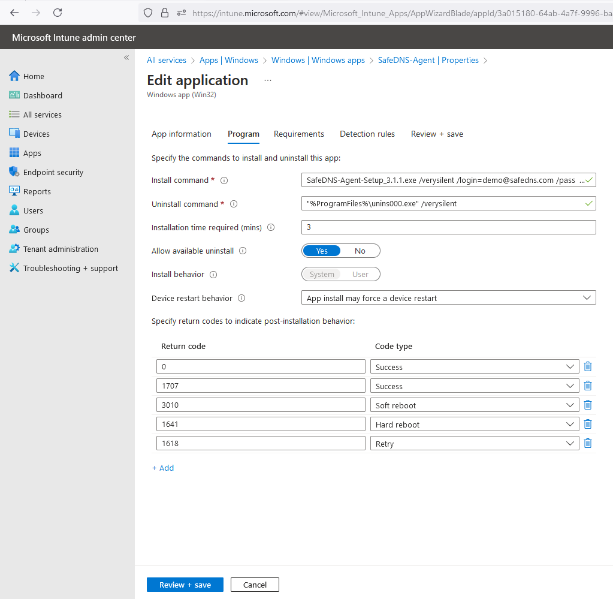The image size is (613, 599).
Task: Switch to App information tab
Action: click(182, 134)
